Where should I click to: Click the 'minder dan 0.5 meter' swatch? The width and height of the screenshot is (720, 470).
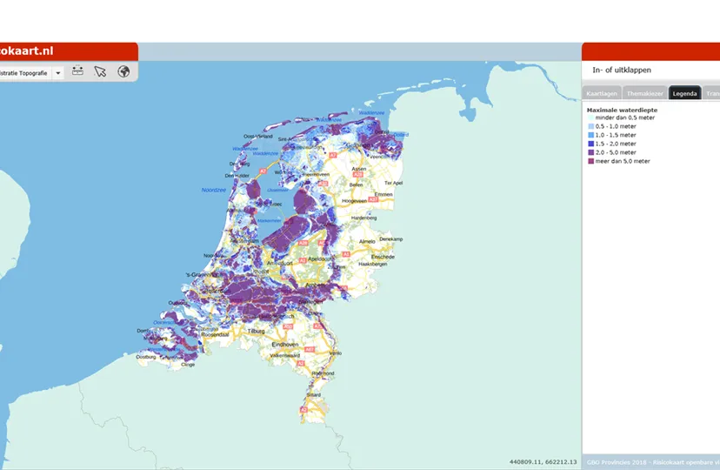(x=590, y=118)
